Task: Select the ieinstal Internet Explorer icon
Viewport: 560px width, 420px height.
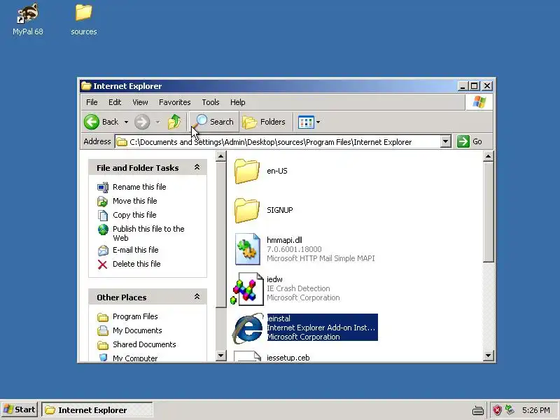Action: click(248, 328)
